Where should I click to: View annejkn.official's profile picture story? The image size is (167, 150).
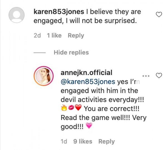coord(44,76)
